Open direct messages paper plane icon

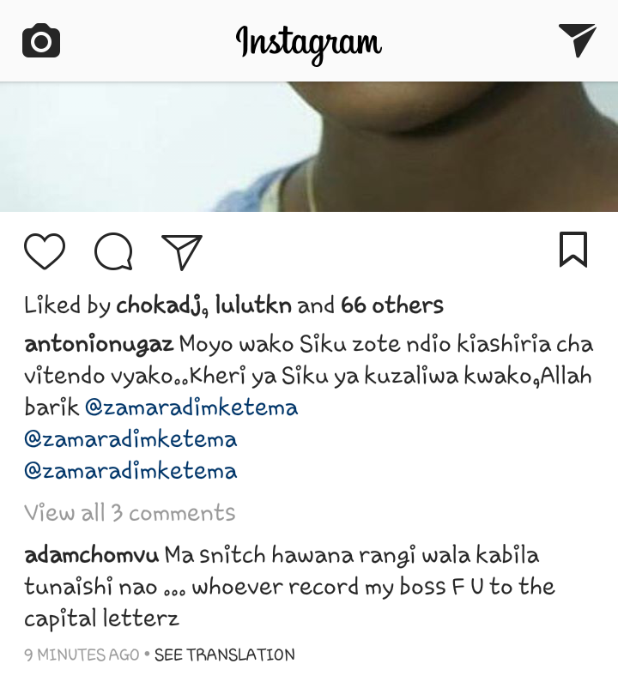[x=578, y=40]
